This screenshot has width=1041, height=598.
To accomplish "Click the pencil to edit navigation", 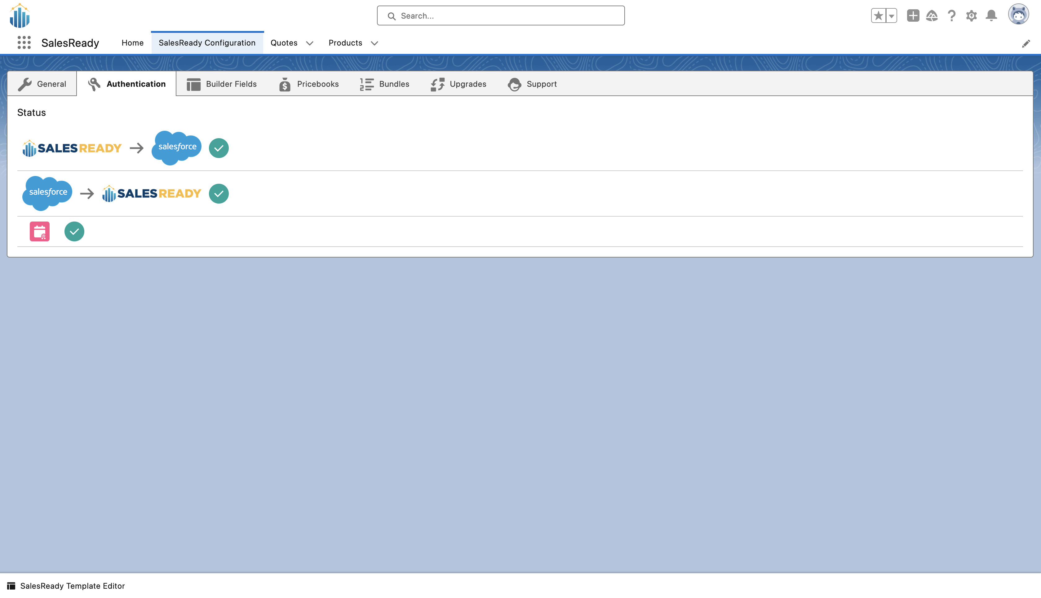I will click(1026, 44).
